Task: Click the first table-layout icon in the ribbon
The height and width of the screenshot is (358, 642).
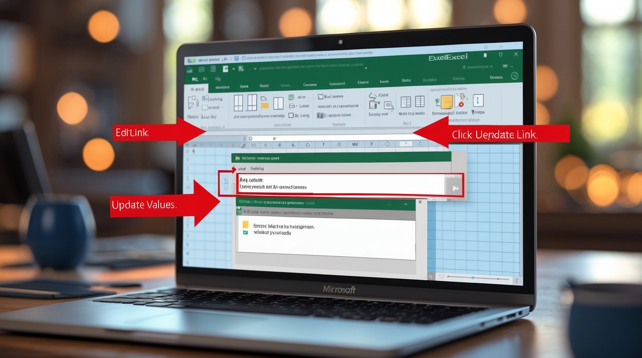Action: point(406,102)
